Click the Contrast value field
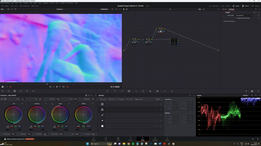261x146 pixels. [x=58, y=99]
